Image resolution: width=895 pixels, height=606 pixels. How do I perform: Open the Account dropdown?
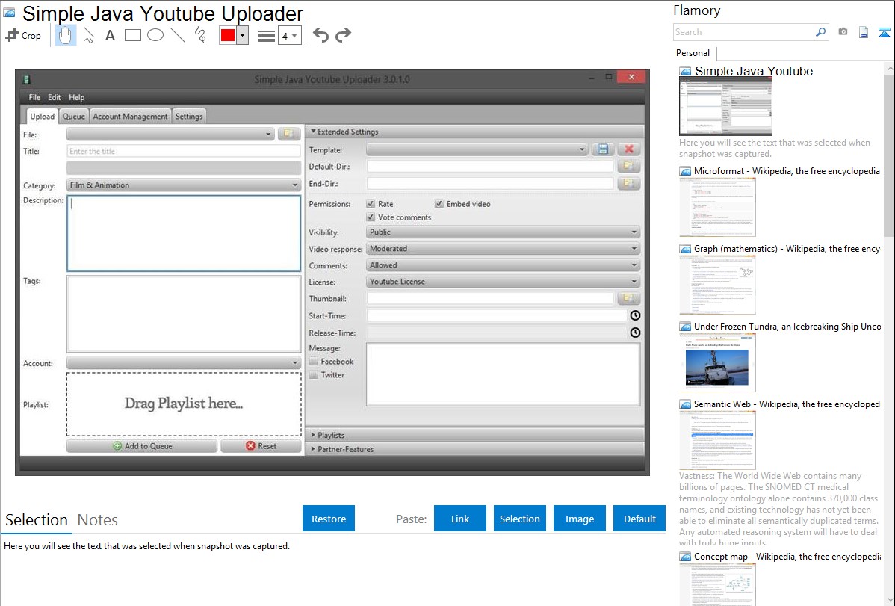click(x=184, y=362)
